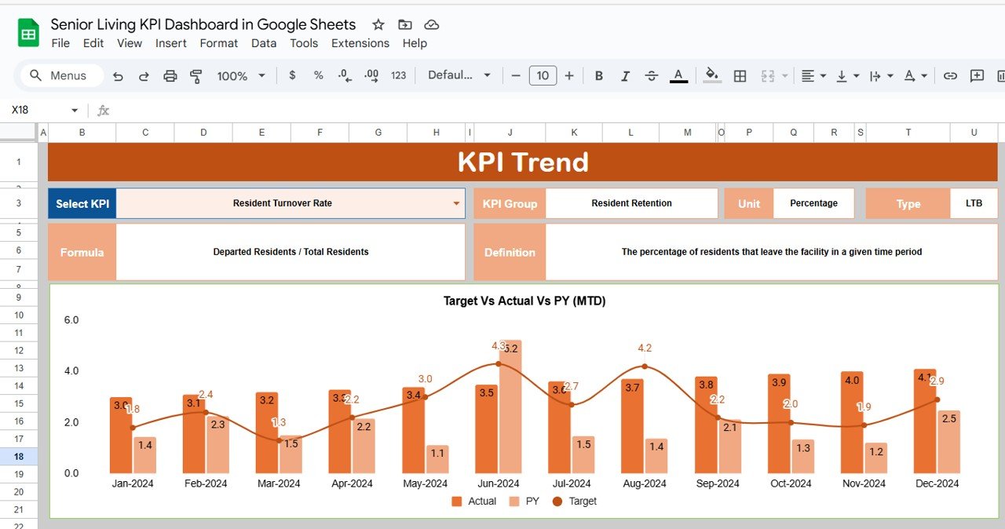Expand the zoom level 100% dropdown

(241, 76)
